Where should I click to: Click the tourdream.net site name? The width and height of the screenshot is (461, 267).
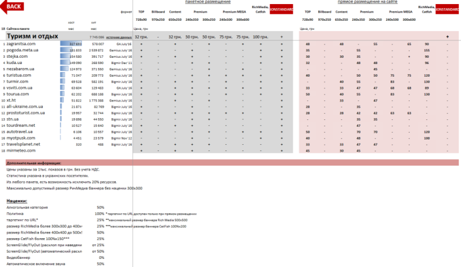tap(21, 125)
